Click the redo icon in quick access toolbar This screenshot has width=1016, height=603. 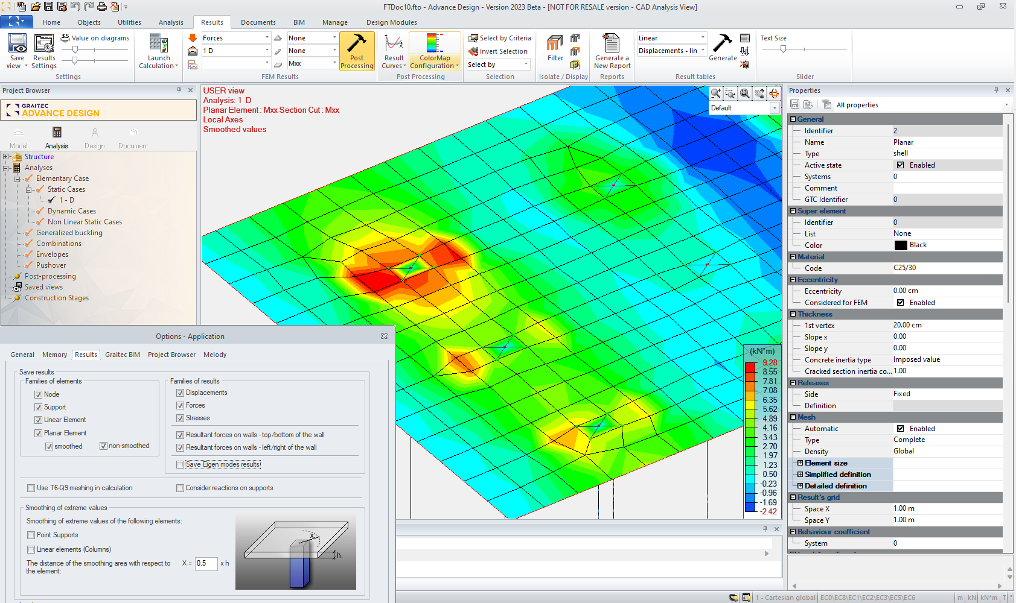point(88,7)
